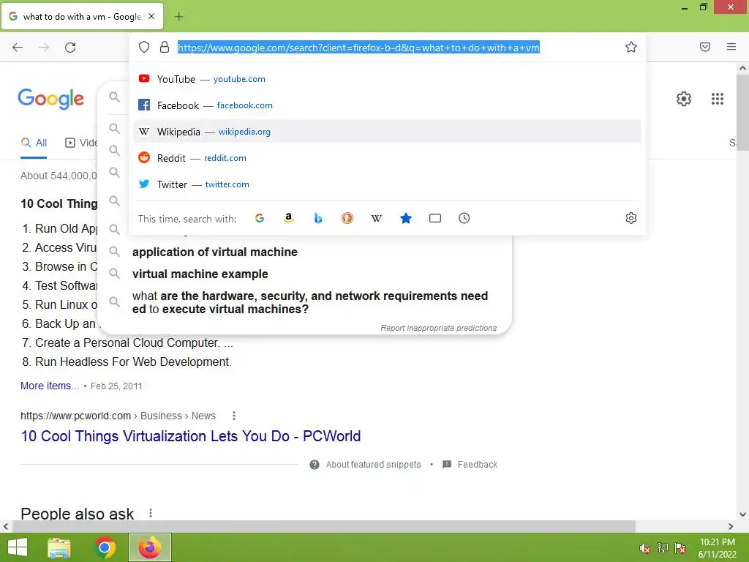The width and height of the screenshot is (749, 562).
Task: Save page to Pocket icon
Action: coord(705,47)
